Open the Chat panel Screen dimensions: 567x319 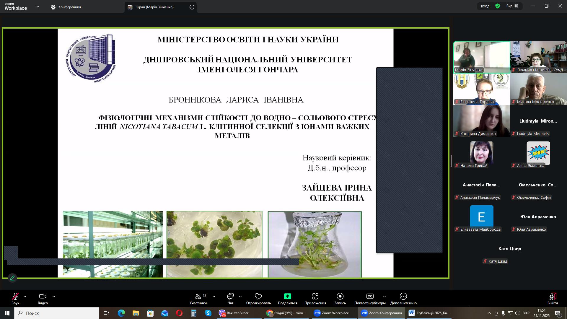(x=230, y=297)
